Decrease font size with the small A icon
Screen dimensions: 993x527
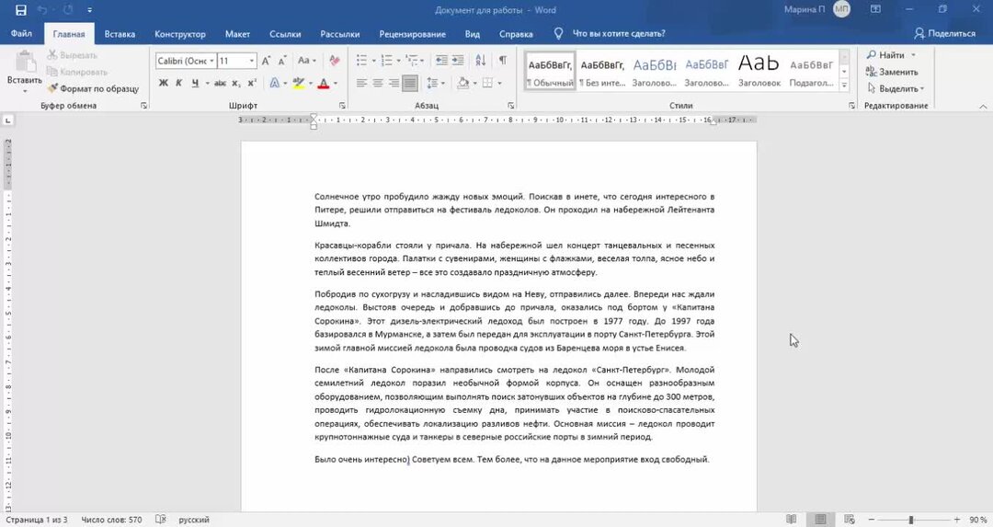click(x=282, y=61)
